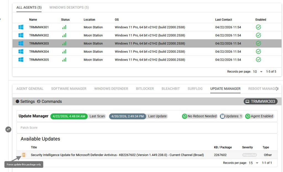Image resolution: width=283 pixels, height=172 pixels.
Task: Open the BleachBit tab
Action: coord(171,89)
